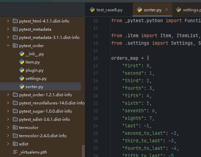This screenshot has width=201, height=157.
Task: Switch to the settings.py editor tab
Action: click(187, 10)
